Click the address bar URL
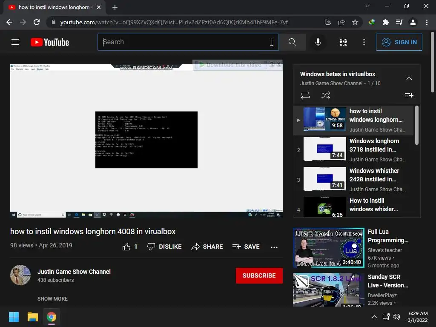The height and width of the screenshot is (327, 436). point(174,22)
